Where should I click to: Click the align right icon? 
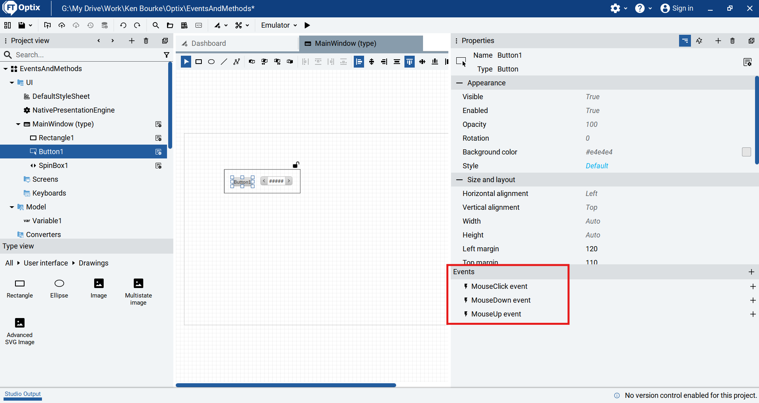click(384, 62)
